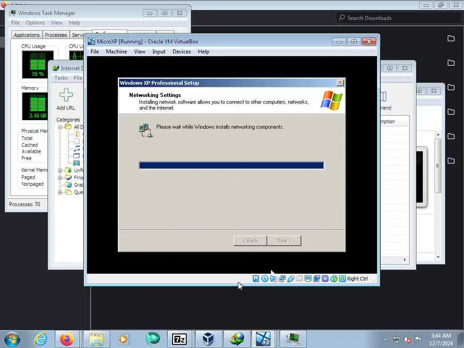
Task: Open the Windows Start orb
Action: point(12,339)
